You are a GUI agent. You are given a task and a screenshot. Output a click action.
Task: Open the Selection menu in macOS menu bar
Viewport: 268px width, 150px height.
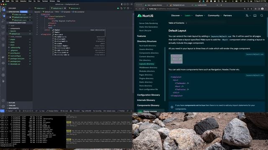tap(23, 1)
